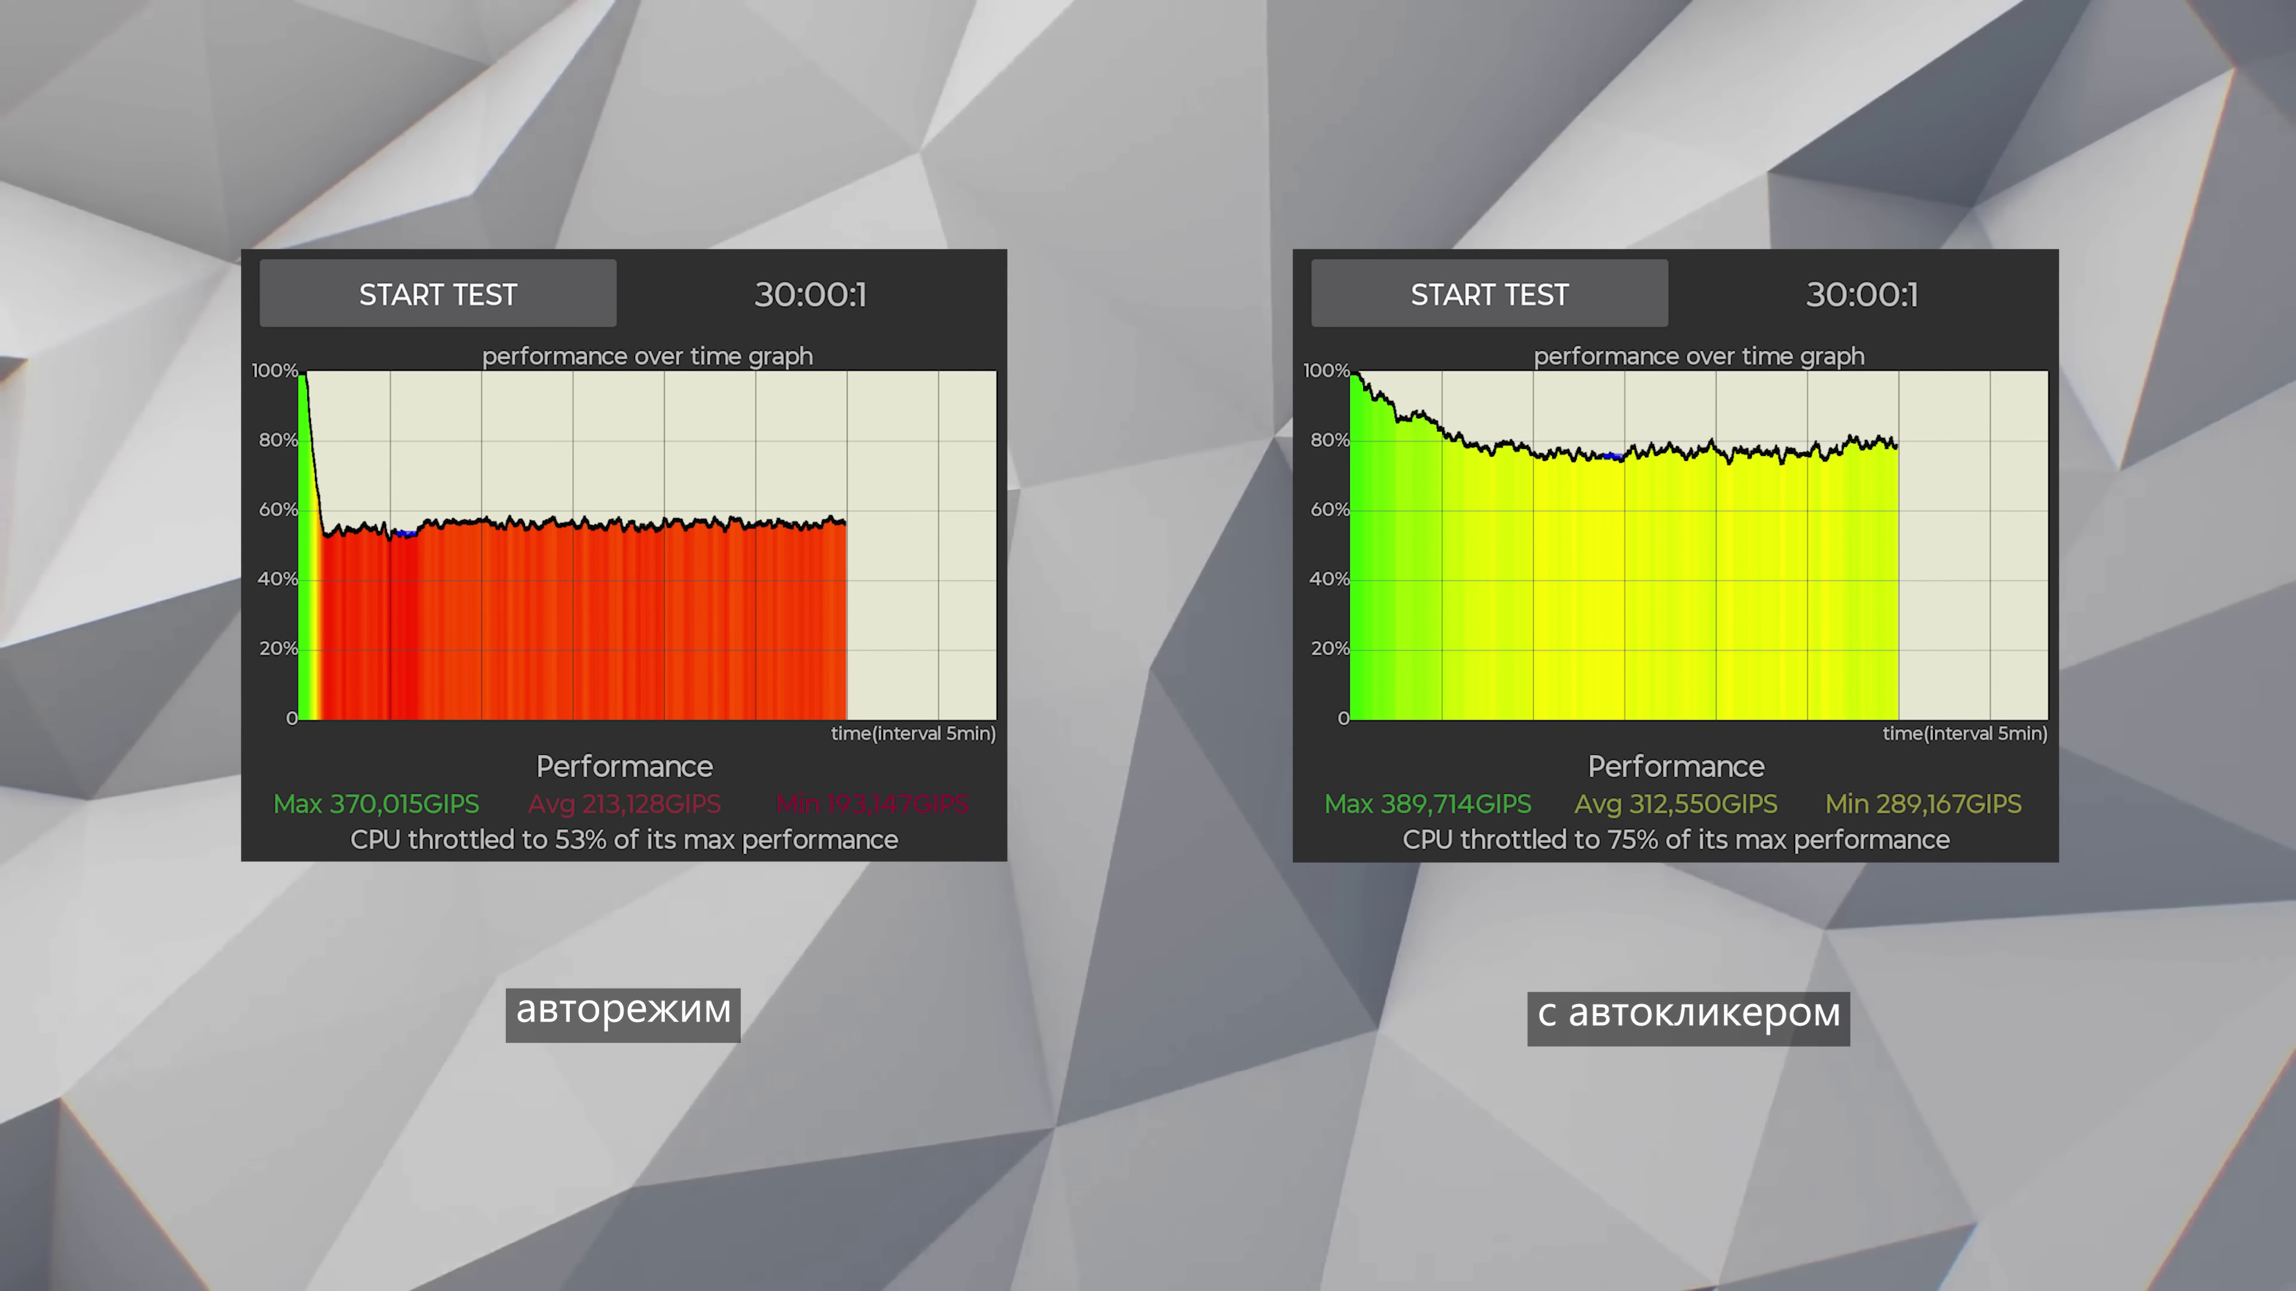Click left panel's performance over time graph title
This screenshot has height=1291, width=2296.
[x=647, y=356]
